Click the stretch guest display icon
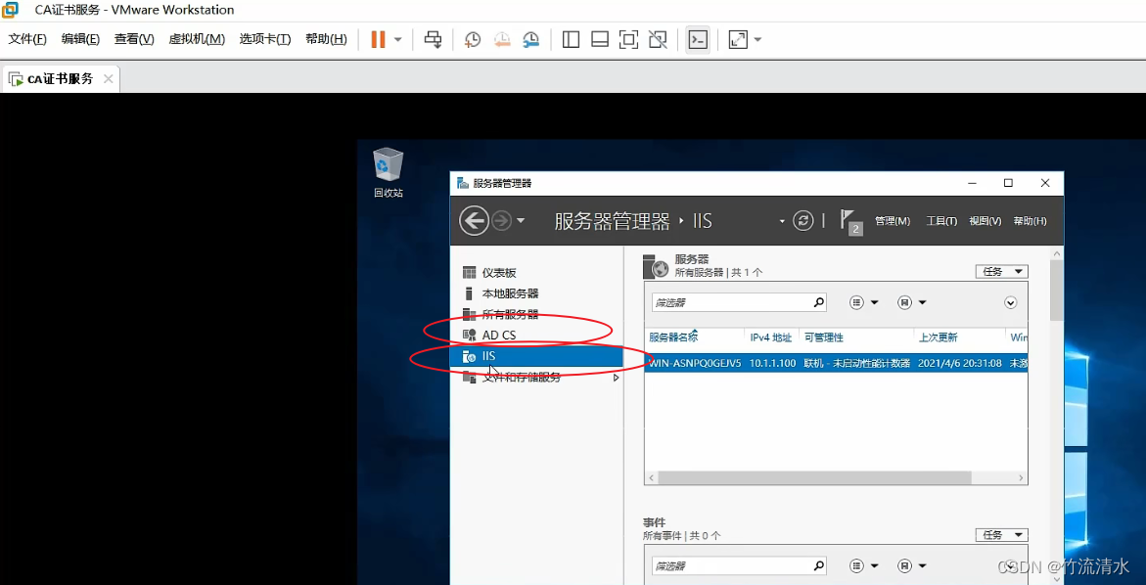Viewport: 1146px width, 585px height. tap(738, 39)
